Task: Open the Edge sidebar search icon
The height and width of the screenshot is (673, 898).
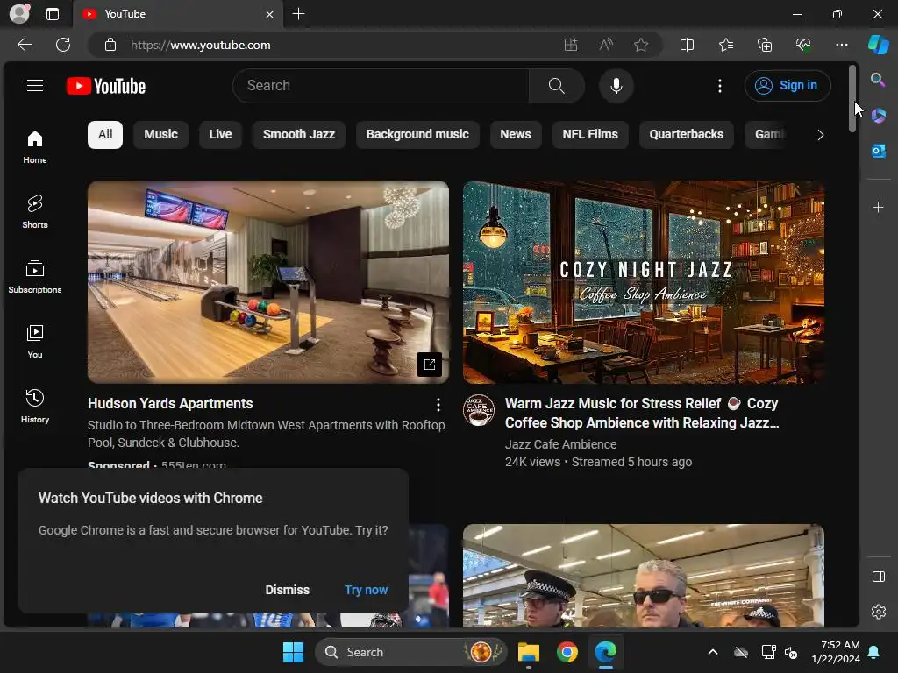Action: coord(878,80)
